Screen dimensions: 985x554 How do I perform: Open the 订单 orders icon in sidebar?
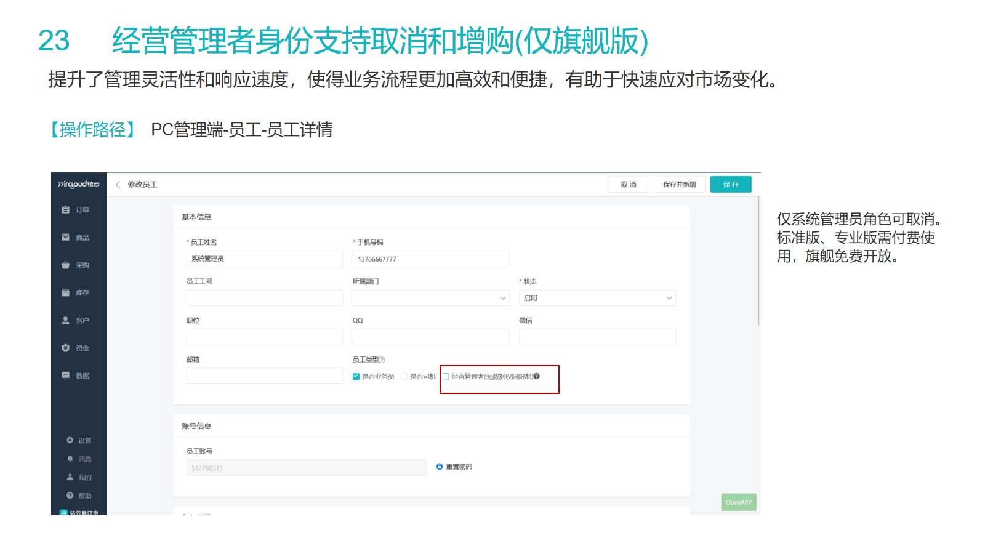[65, 210]
